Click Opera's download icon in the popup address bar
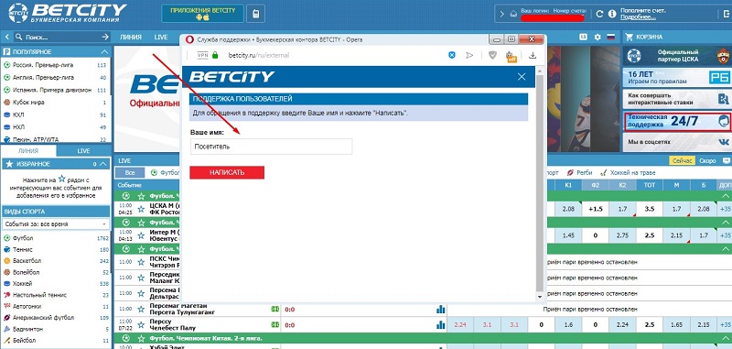 click(x=533, y=55)
